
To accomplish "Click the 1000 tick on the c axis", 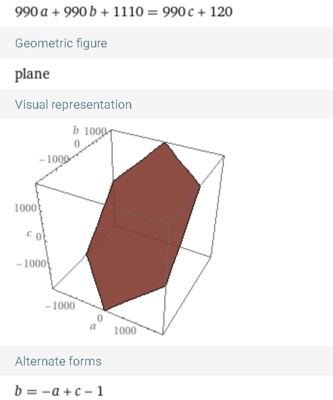I will (x=25, y=208).
